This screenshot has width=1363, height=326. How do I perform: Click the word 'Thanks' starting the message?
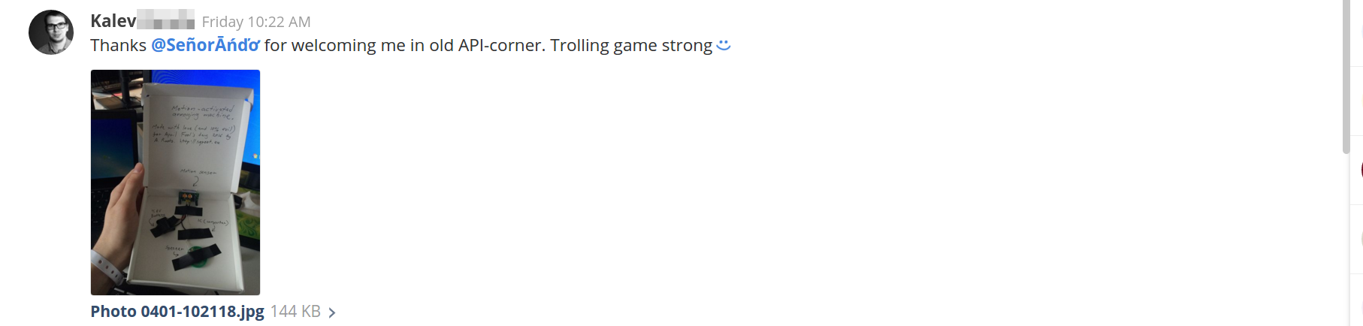pos(118,45)
